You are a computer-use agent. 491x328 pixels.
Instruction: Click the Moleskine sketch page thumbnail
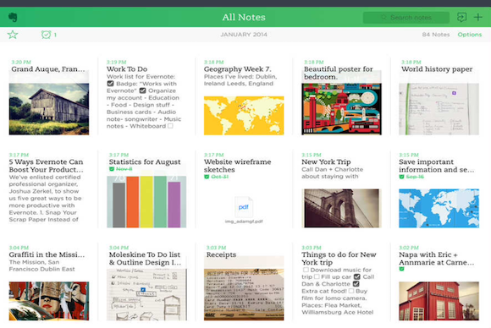pyautogui.click(x=146, y=294)
